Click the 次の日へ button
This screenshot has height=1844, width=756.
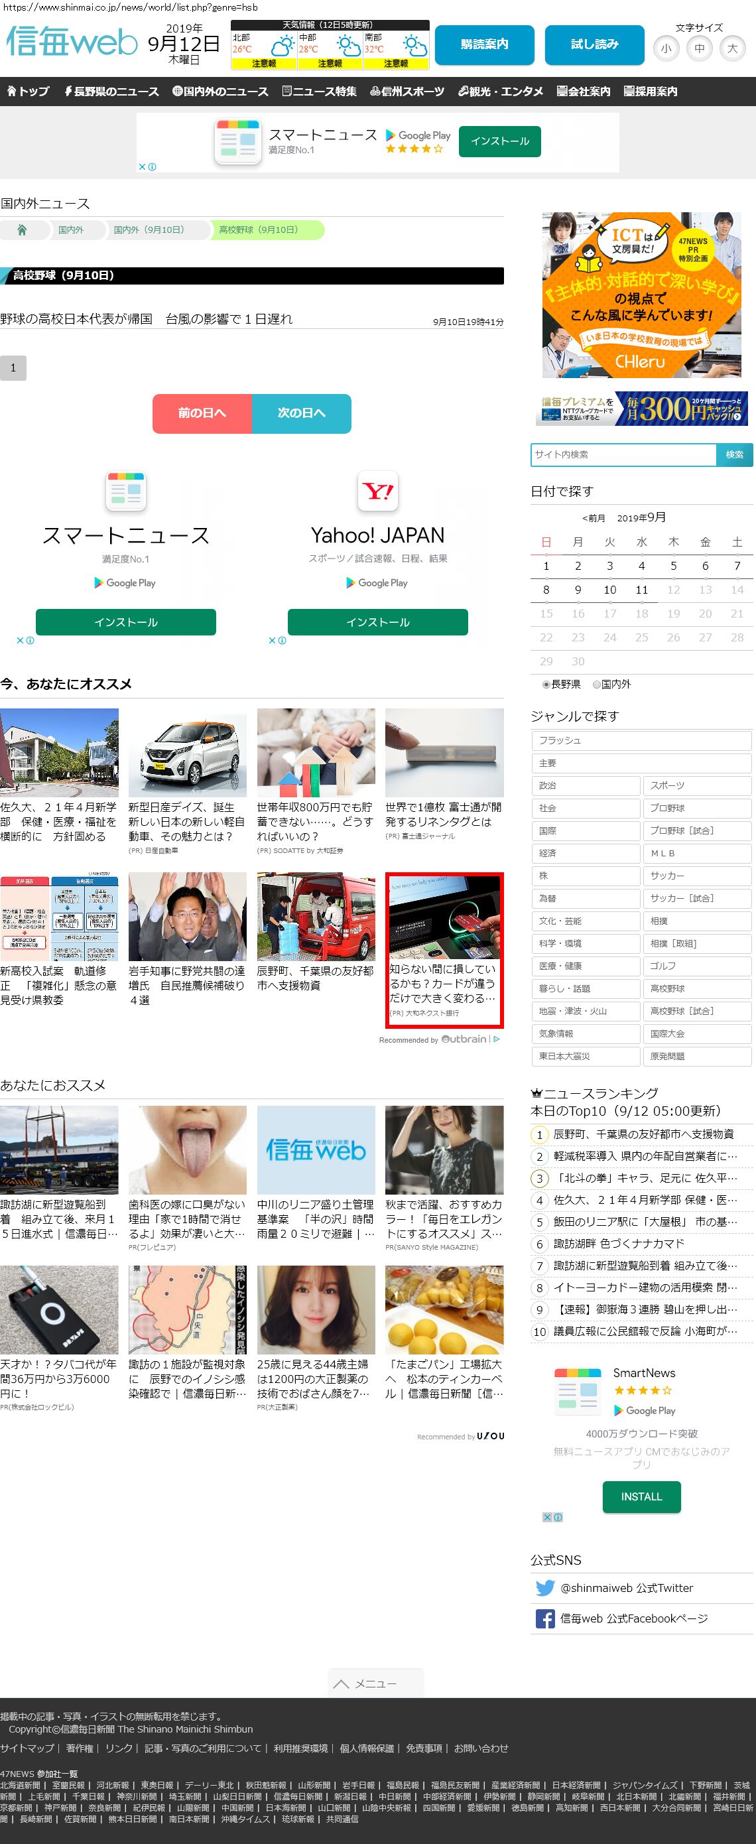click(301, 413)
